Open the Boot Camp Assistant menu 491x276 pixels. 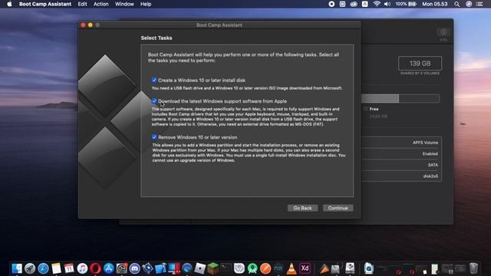click(x=45, y=4)
